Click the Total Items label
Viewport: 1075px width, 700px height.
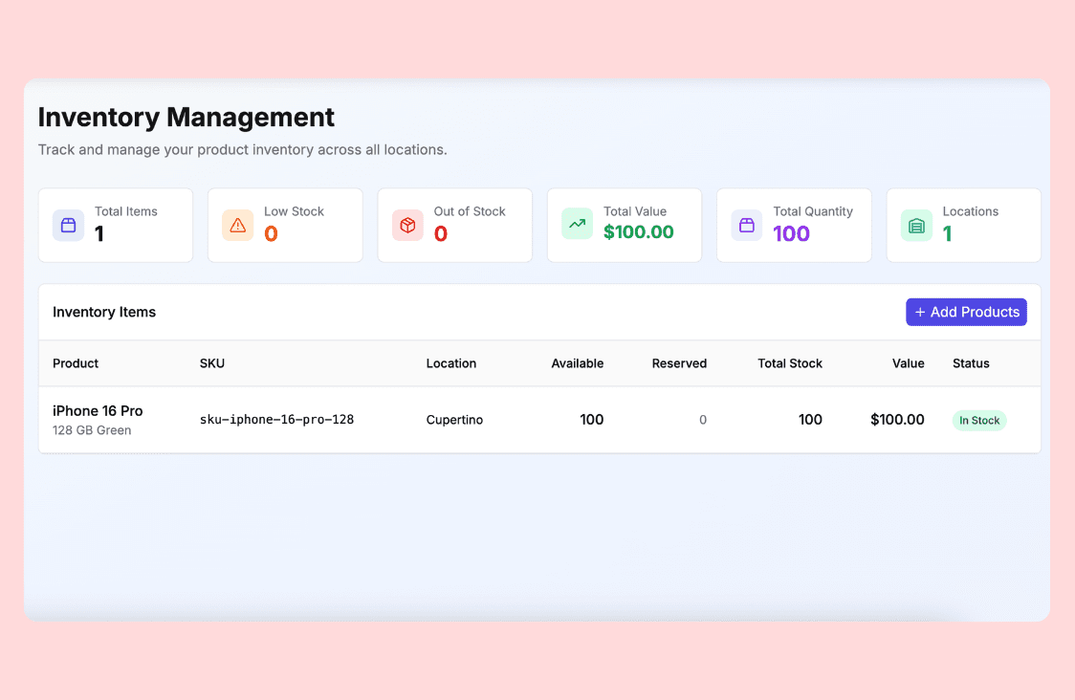click(x=126, y=211)
